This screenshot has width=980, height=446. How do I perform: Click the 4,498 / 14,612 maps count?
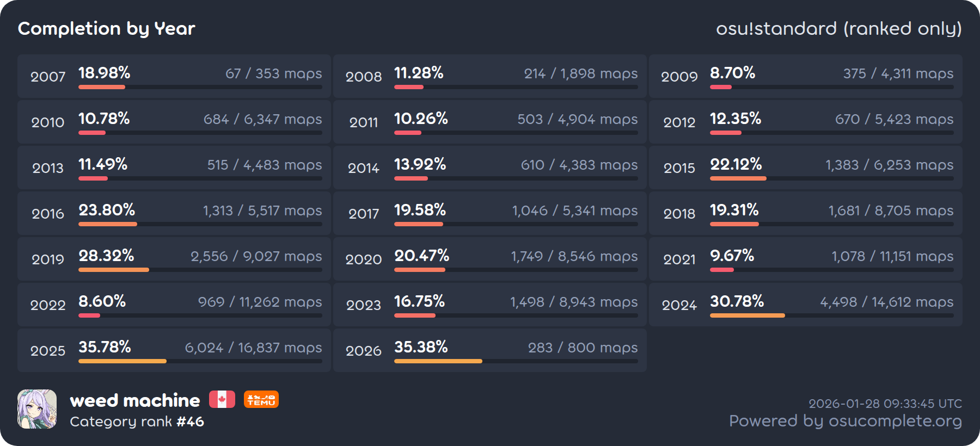coord(886,302)
